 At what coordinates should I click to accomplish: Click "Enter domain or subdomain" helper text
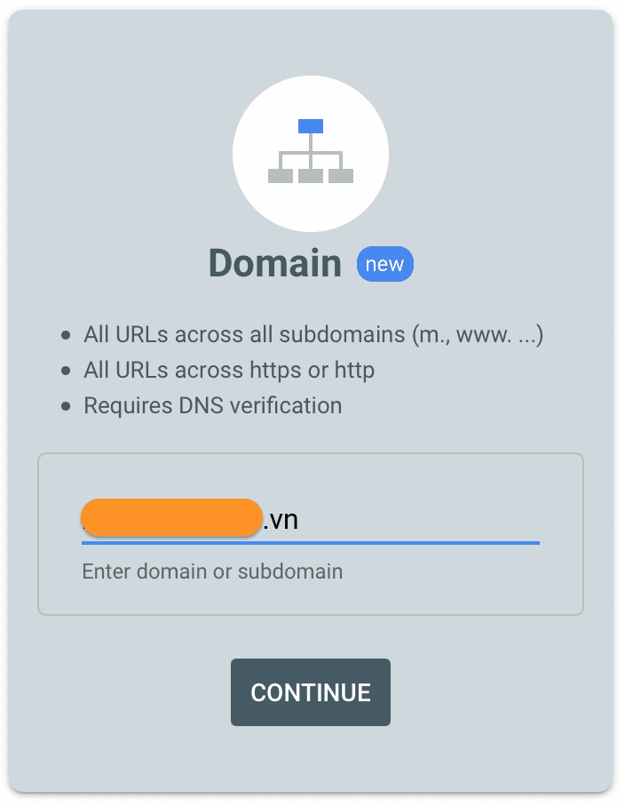(x=212, y=571)
